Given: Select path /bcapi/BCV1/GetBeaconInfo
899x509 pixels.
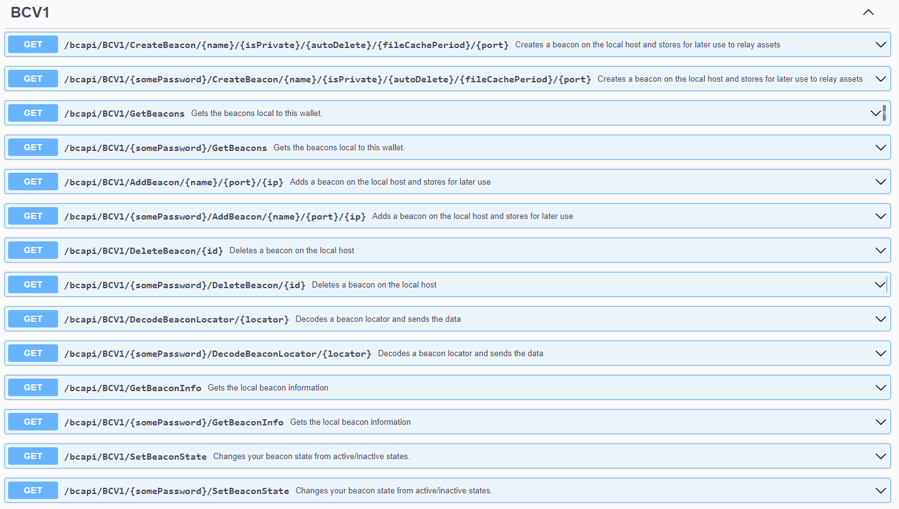Looking at the screenshot, I should (x=133, y=388).
